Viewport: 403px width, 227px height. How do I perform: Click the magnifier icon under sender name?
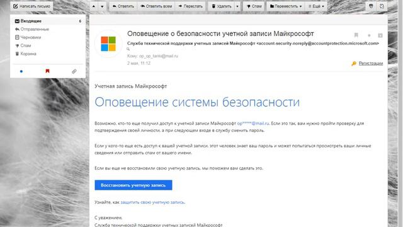pos(128,49)
